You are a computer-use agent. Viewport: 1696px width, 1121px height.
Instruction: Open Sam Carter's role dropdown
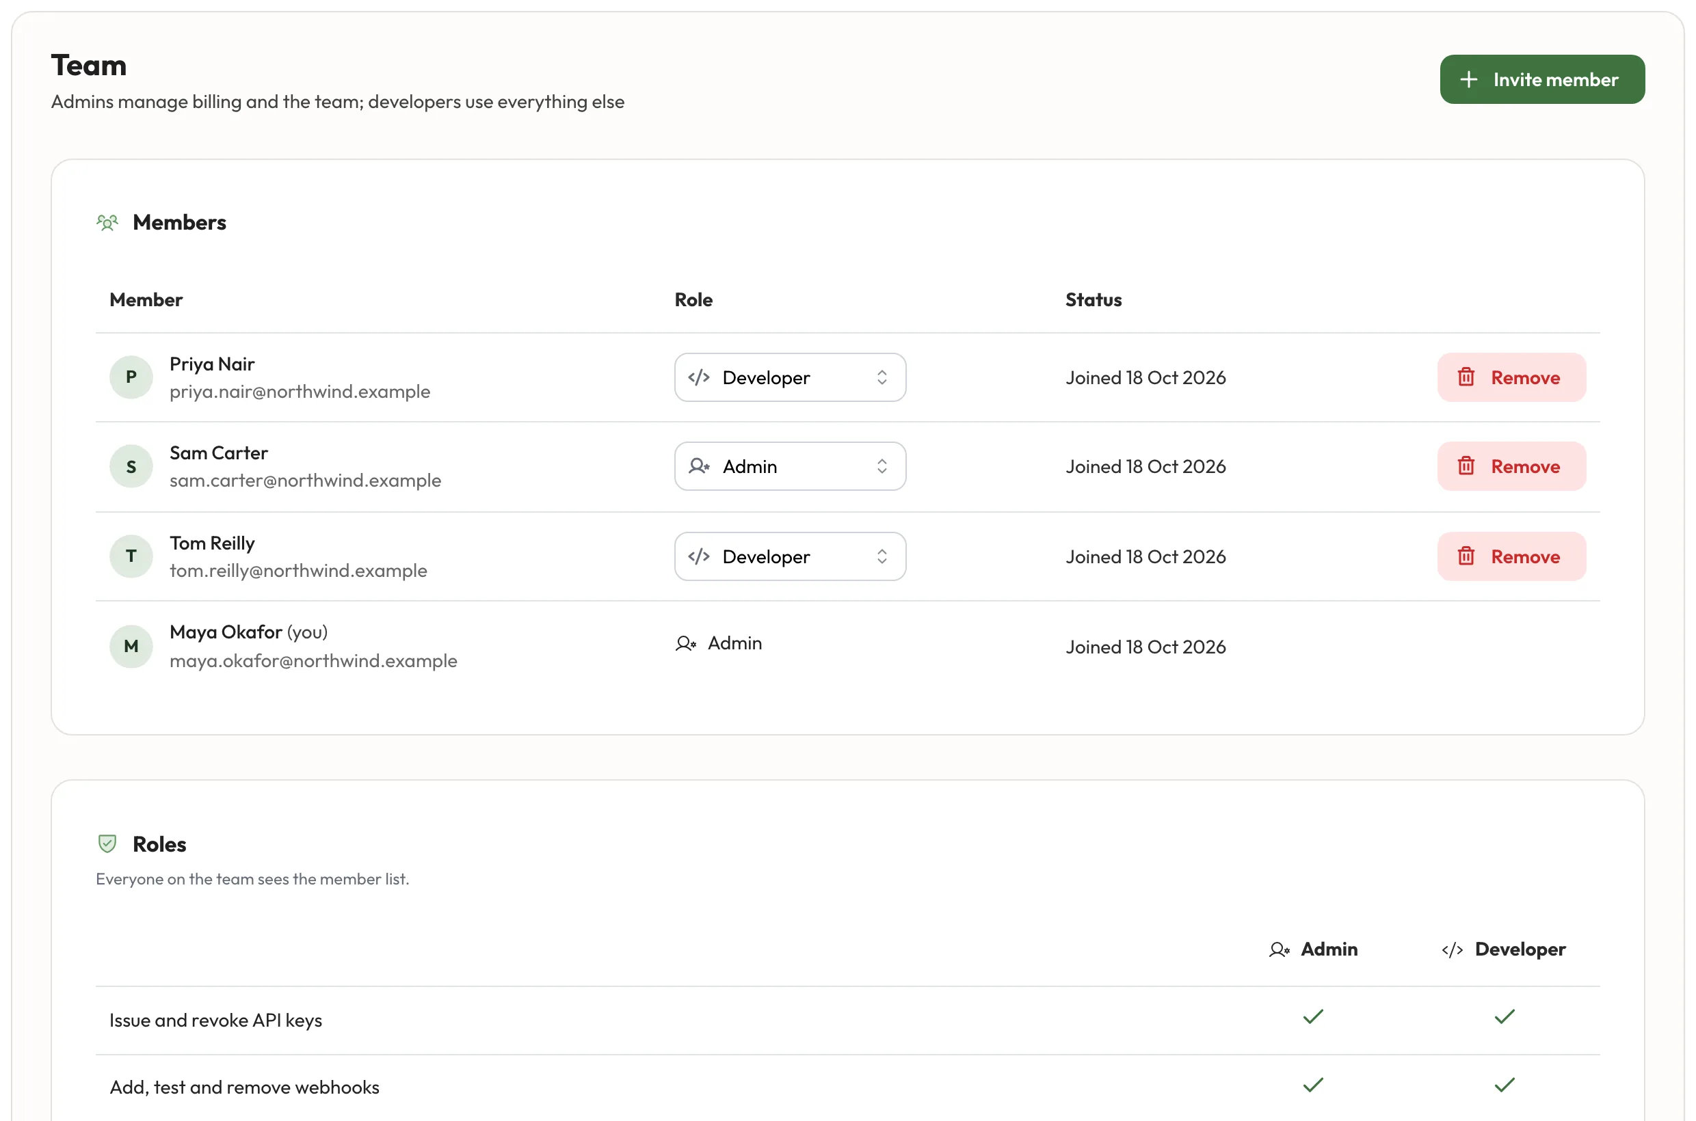tap(790, 466)
